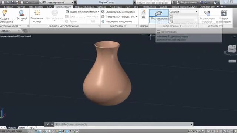Switch to the Главная ribbon tab
Viewport: 237px width, 133px height.
[x=9, y=7]
